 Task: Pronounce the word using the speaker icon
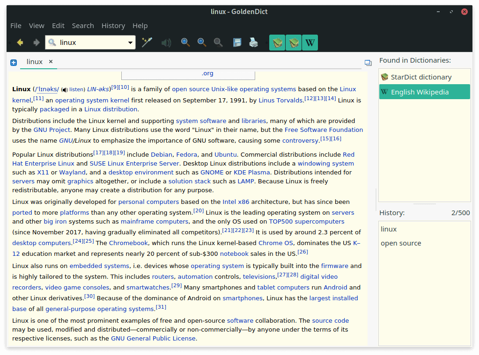point(166,42)
